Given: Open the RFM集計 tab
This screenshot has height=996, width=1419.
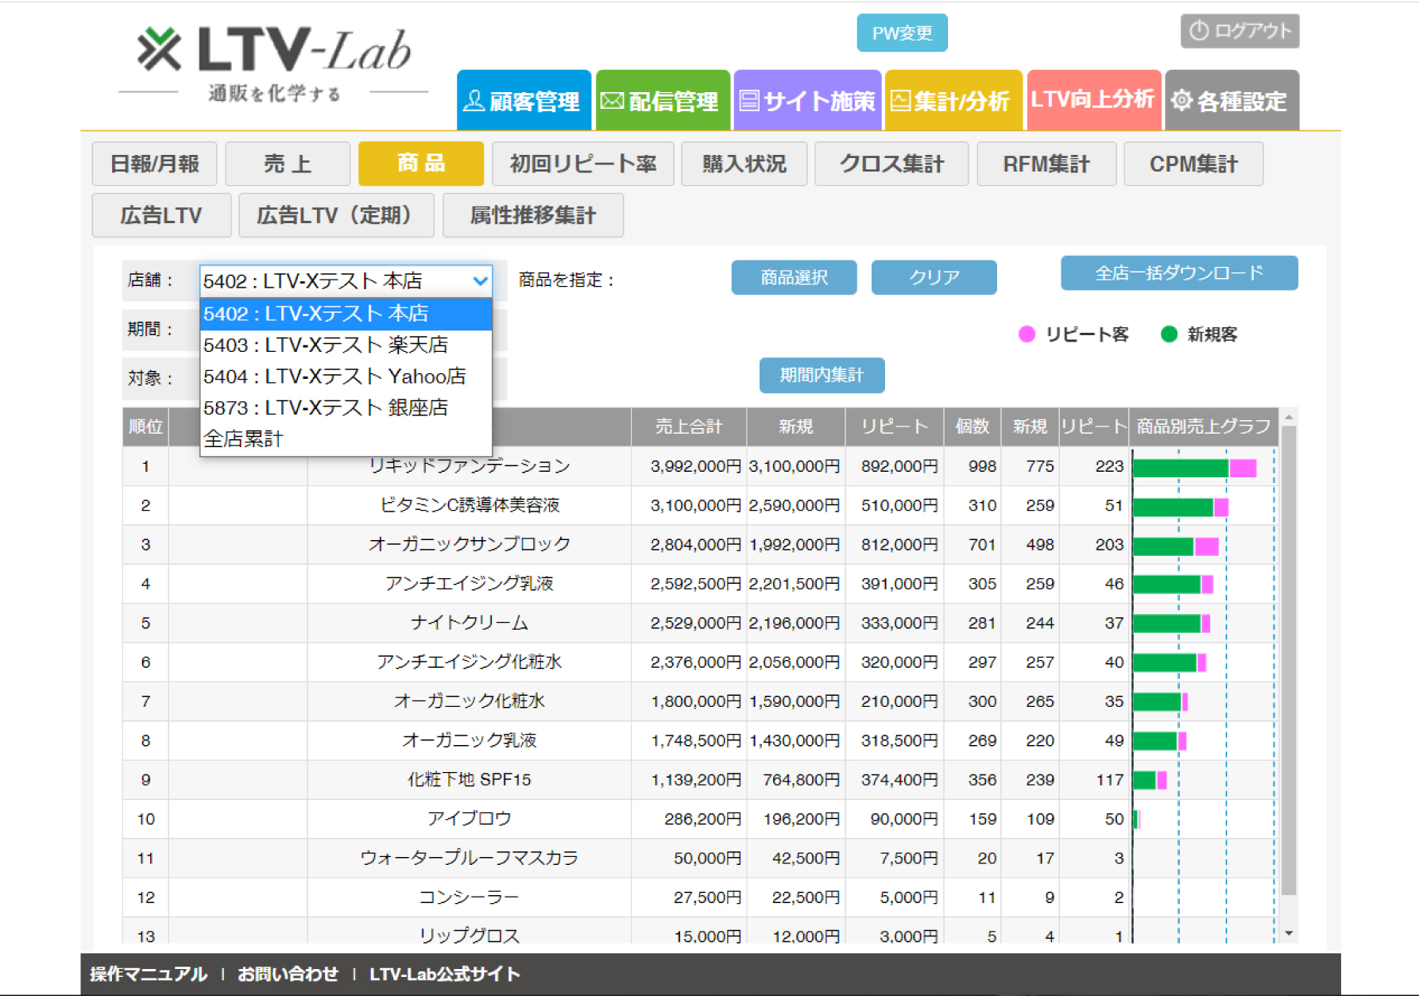Looking at the screenshot, I should (x=1046, y=164).
